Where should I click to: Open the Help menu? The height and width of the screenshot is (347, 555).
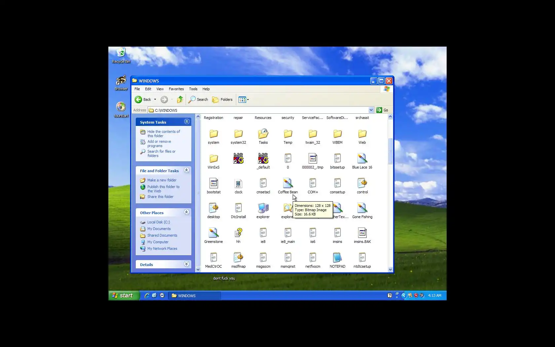206,89
